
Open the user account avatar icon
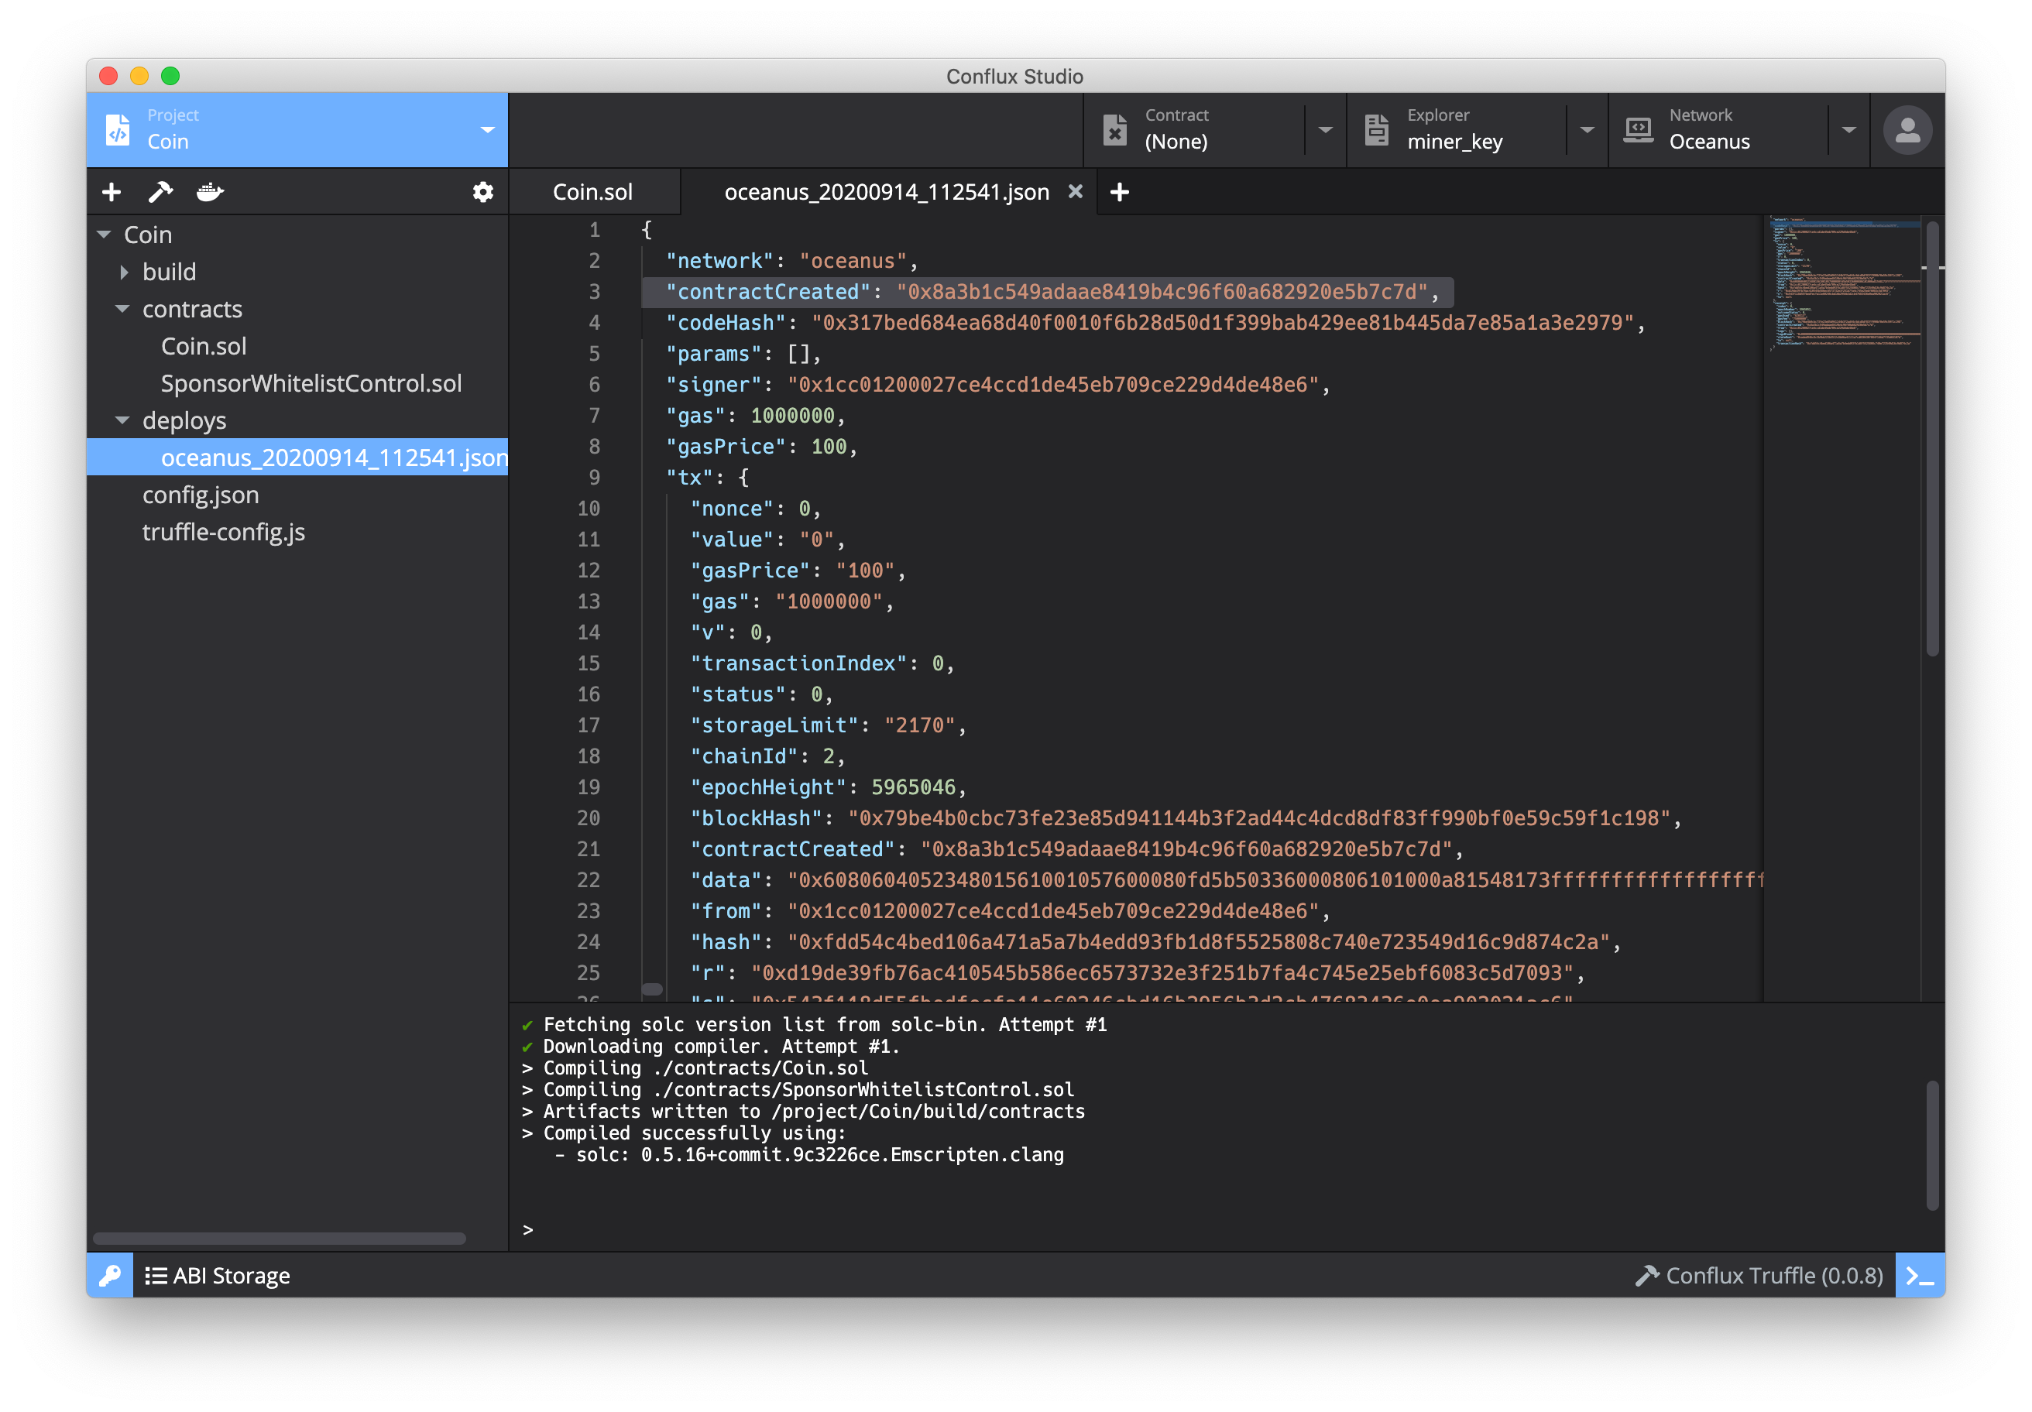[x=1907, y=130]
